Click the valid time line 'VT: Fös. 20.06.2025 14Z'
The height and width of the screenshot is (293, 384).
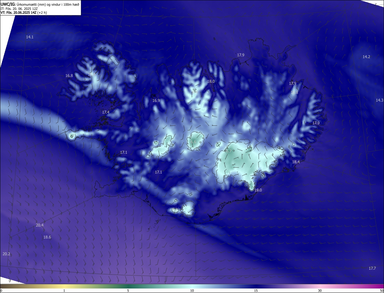19,13
